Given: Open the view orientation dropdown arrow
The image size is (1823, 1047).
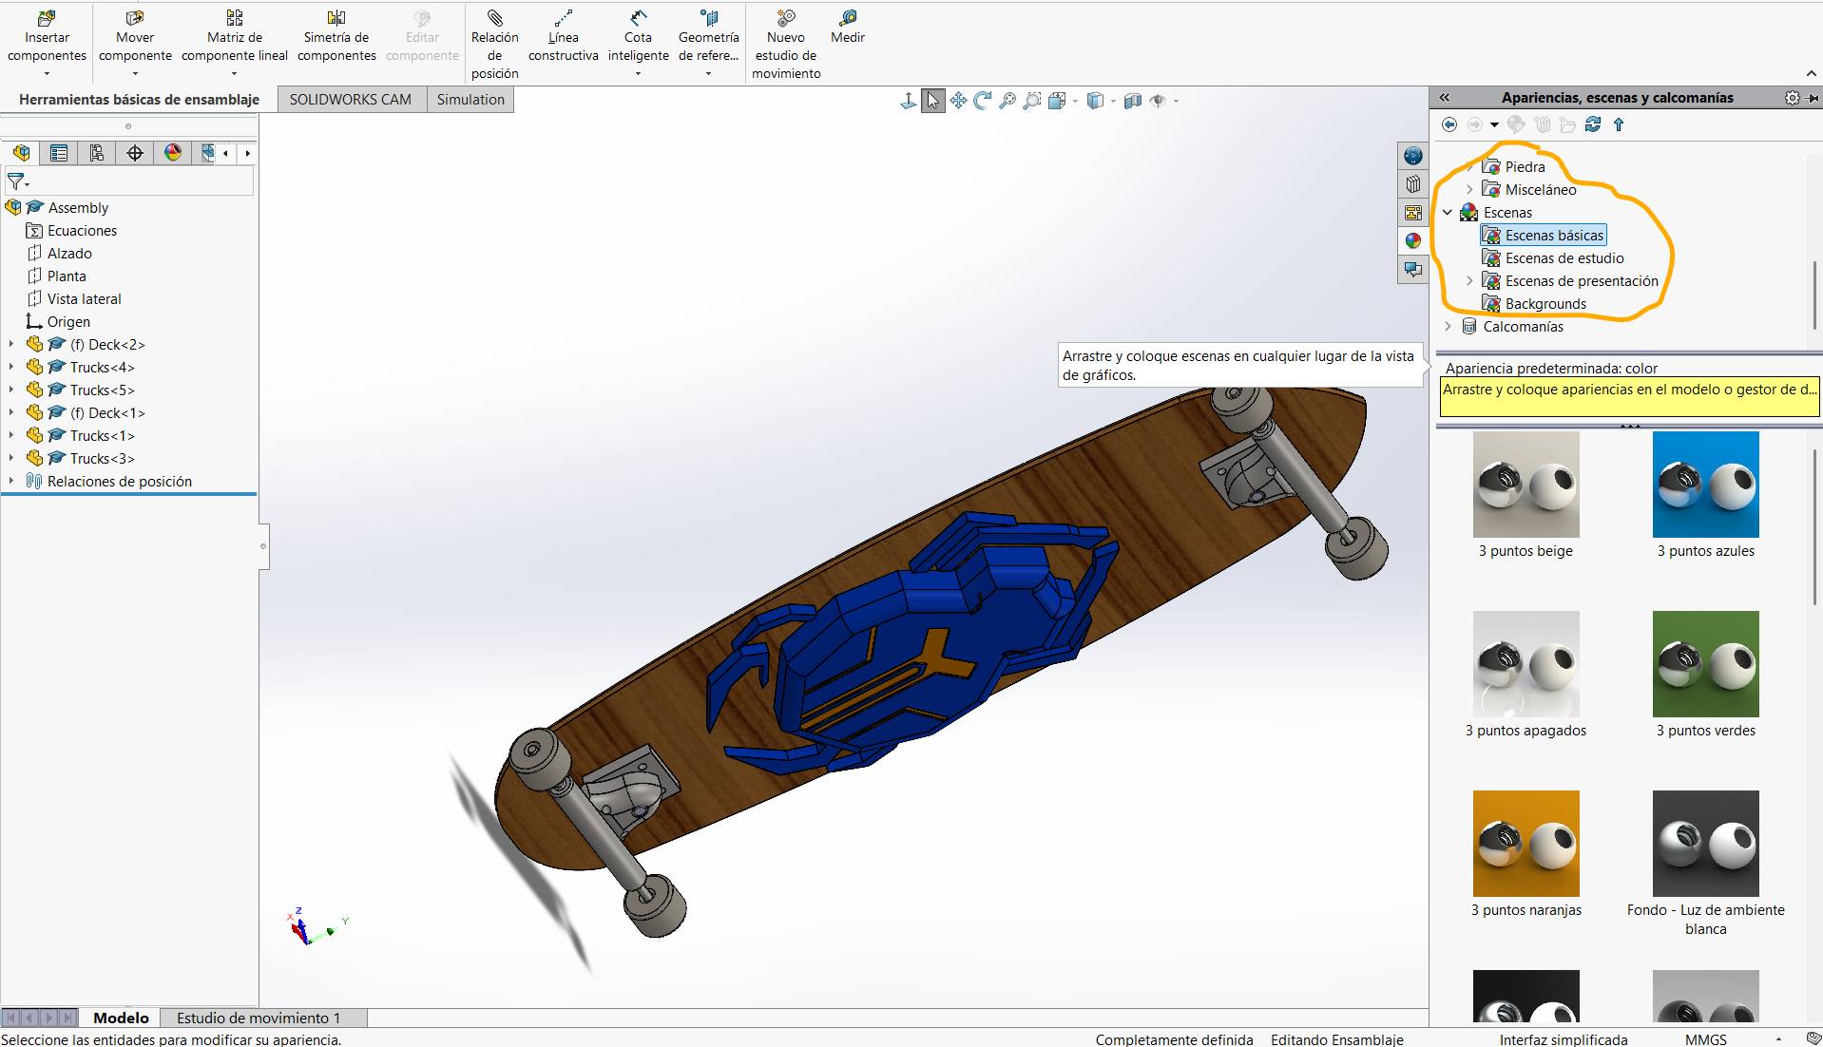Looking at the screenshot, I should click(1075, 101).
